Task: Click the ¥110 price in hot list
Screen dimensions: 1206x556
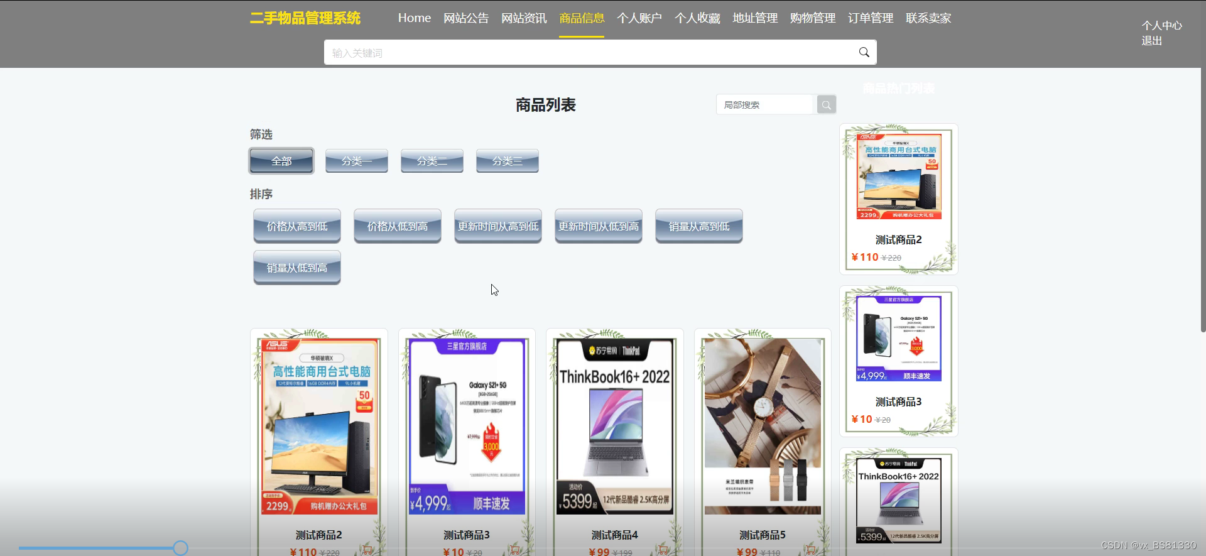Action: 865,257
